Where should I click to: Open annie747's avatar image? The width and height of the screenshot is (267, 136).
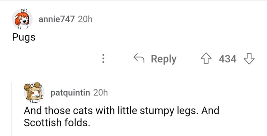[22, 19]
